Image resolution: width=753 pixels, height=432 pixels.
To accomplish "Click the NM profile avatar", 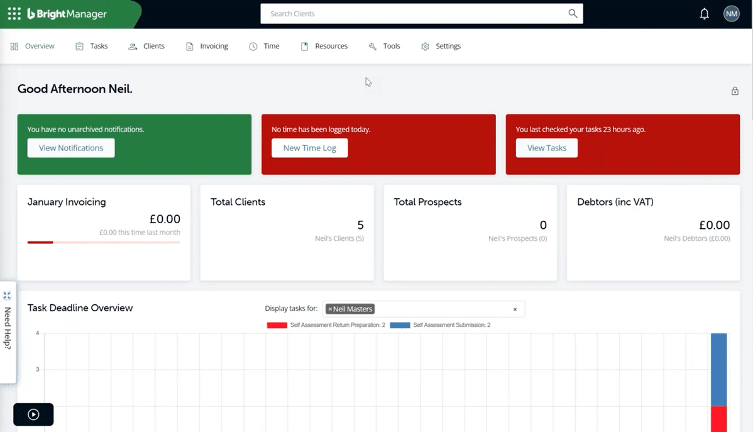I will coord(731,13).
